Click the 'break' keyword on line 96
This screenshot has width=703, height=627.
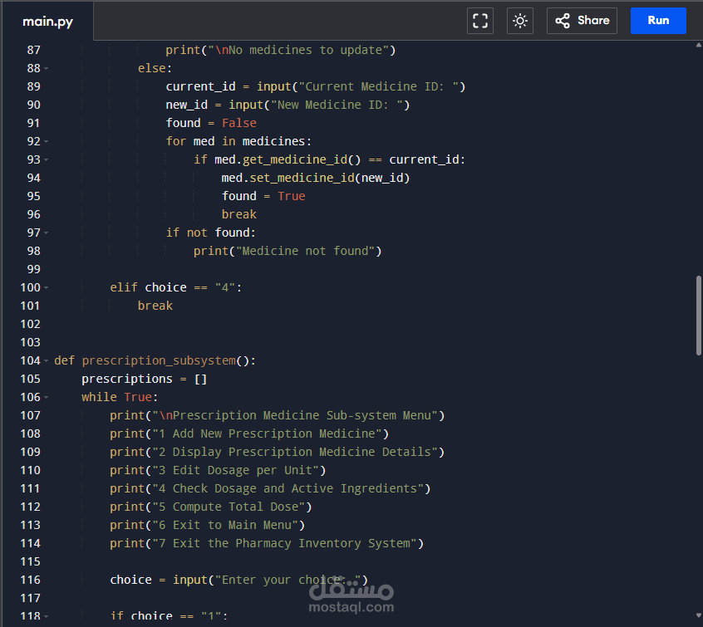click(x=239, y=215)
